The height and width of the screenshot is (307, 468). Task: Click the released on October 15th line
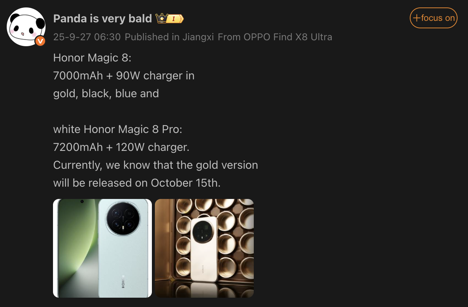pos(137,183)
